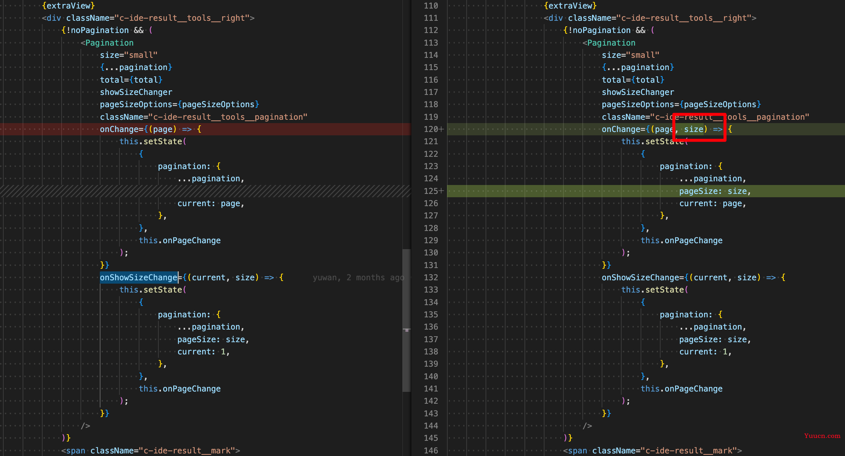This screenshot has width=845, height=456.
Task: Click line number 138 in the right pane
Action: (x=431, y=351)
